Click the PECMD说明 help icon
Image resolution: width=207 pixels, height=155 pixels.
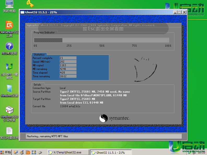click(x=9, y=46)
